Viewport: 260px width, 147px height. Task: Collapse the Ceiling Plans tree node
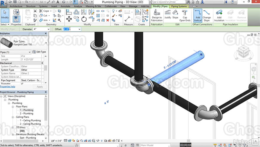point(13,117)
